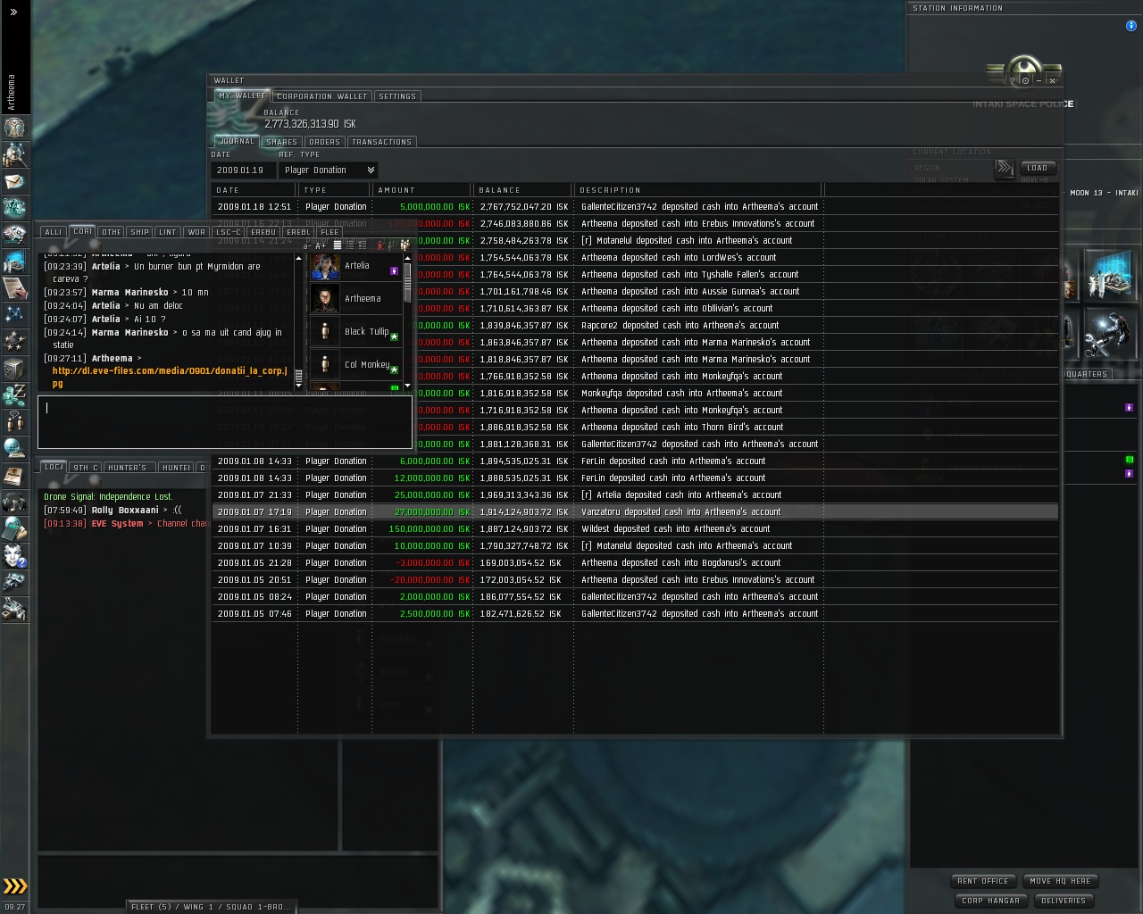Image resolution: width=1143 pixels, height=914 pixels.
Task: Open the repair shop station service
Action: (x=1110, y=332)
